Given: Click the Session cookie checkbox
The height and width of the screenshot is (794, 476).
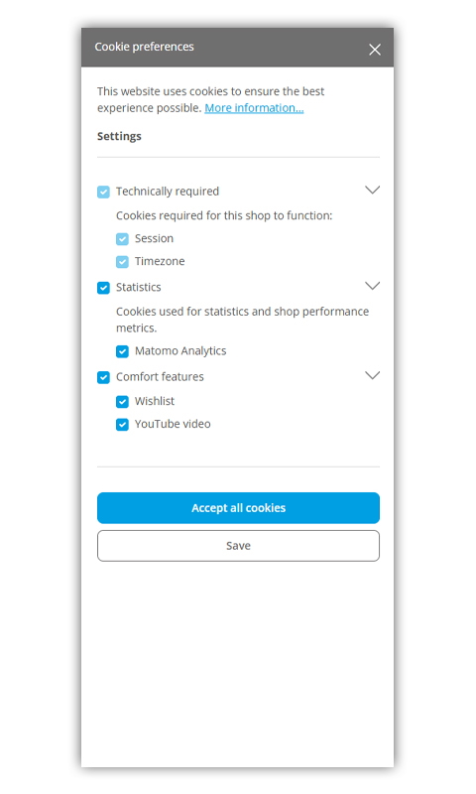Looking at the screenshot, I should tap(122, 239).
